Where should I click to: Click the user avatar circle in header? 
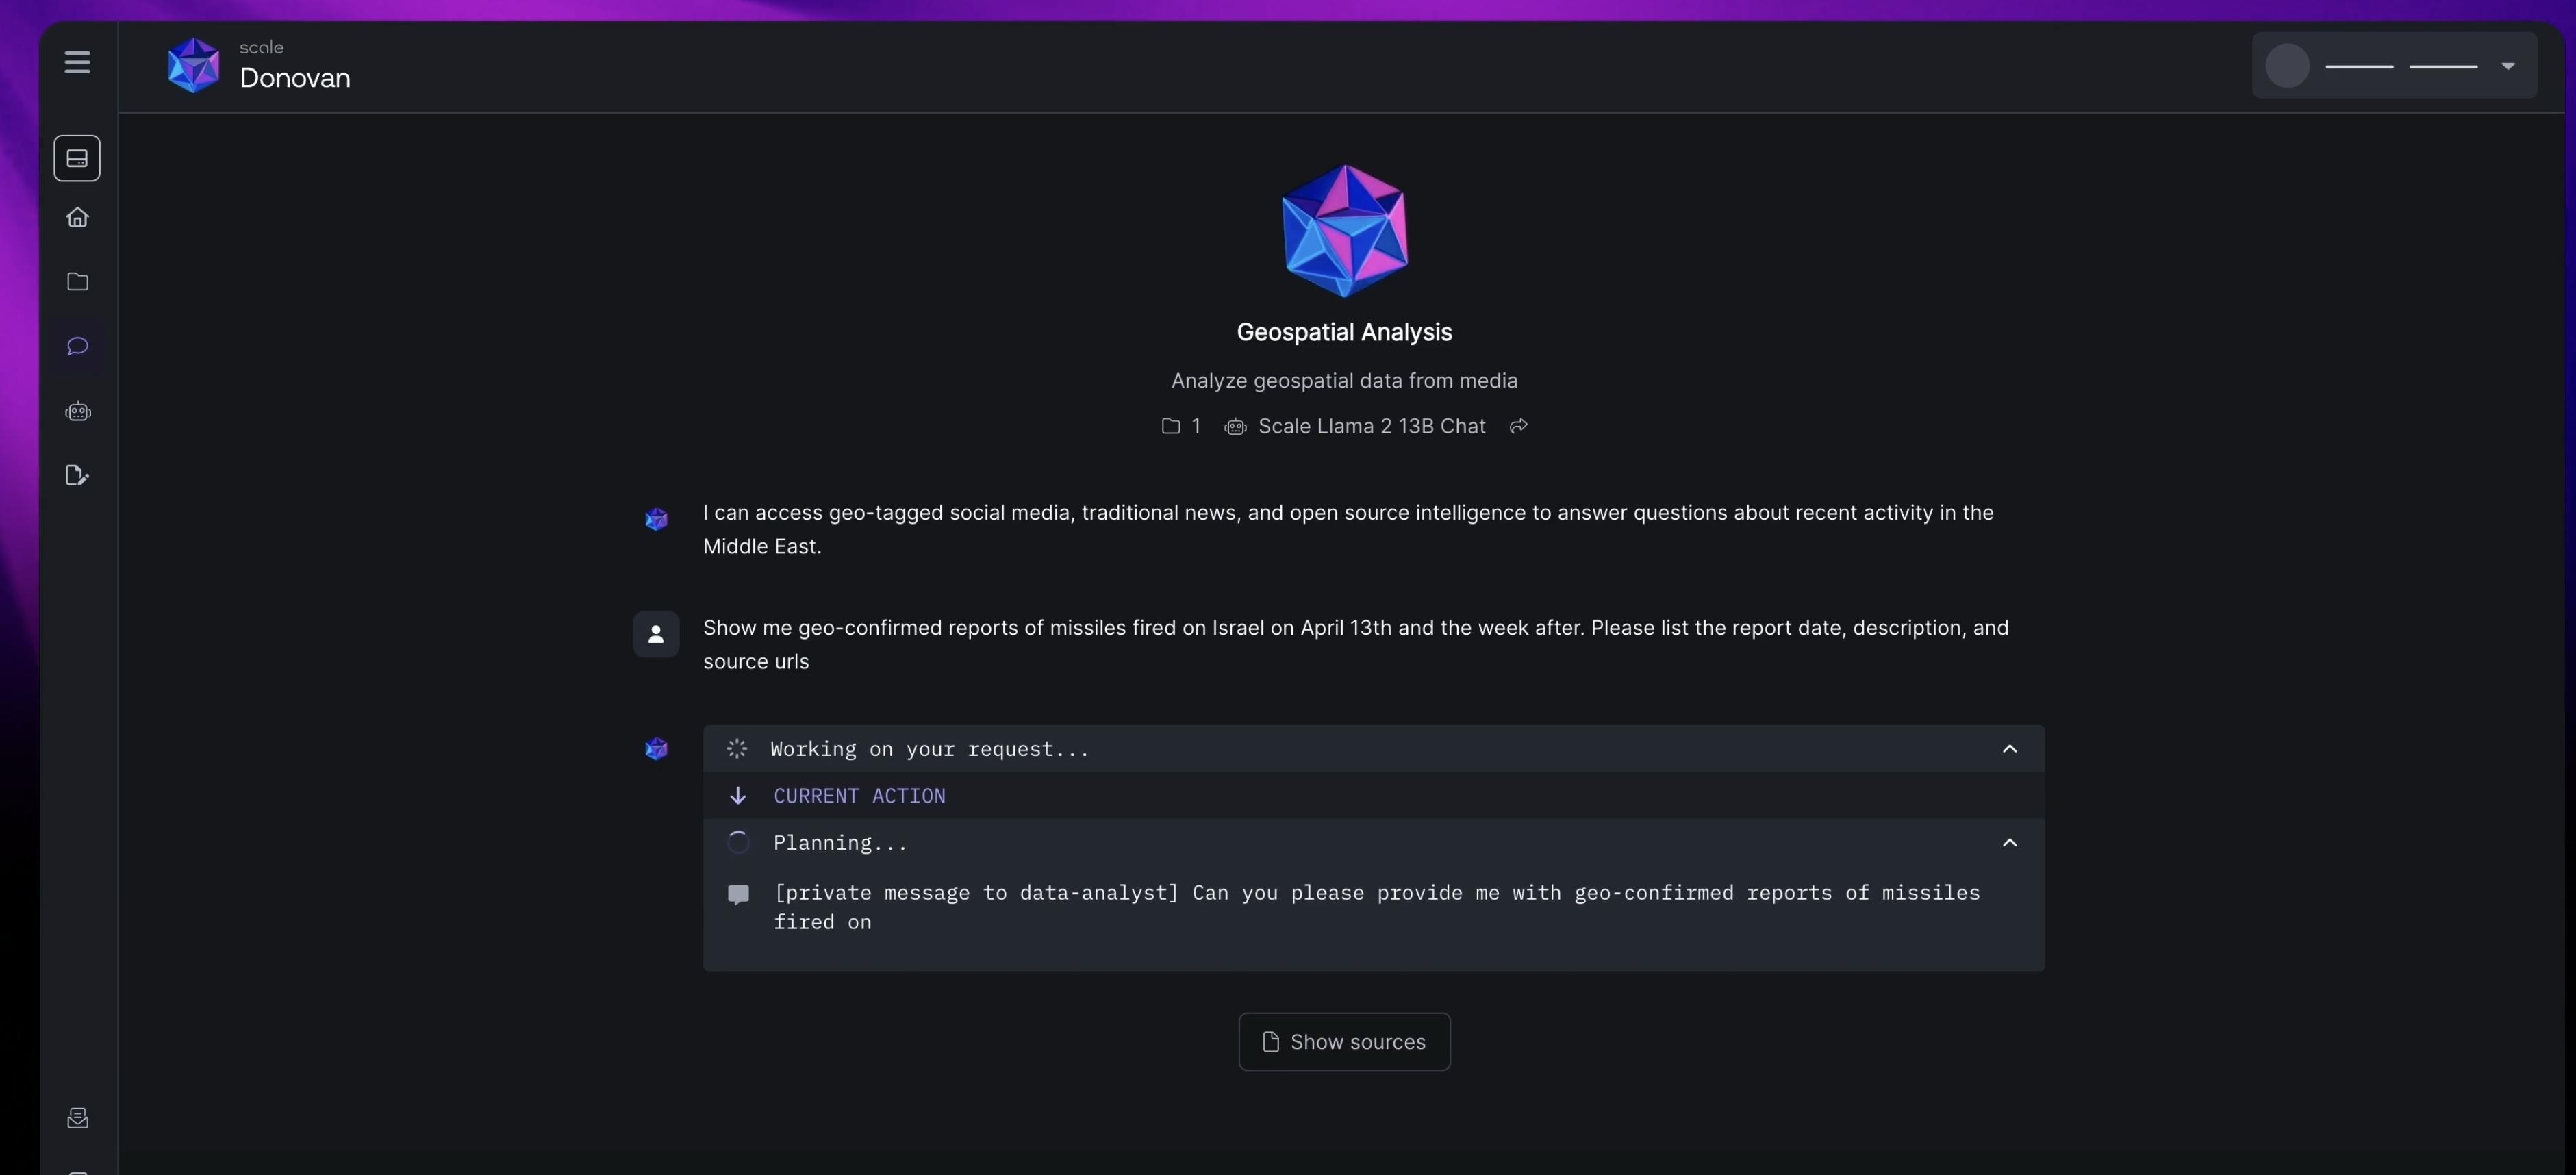(2287, 66)
